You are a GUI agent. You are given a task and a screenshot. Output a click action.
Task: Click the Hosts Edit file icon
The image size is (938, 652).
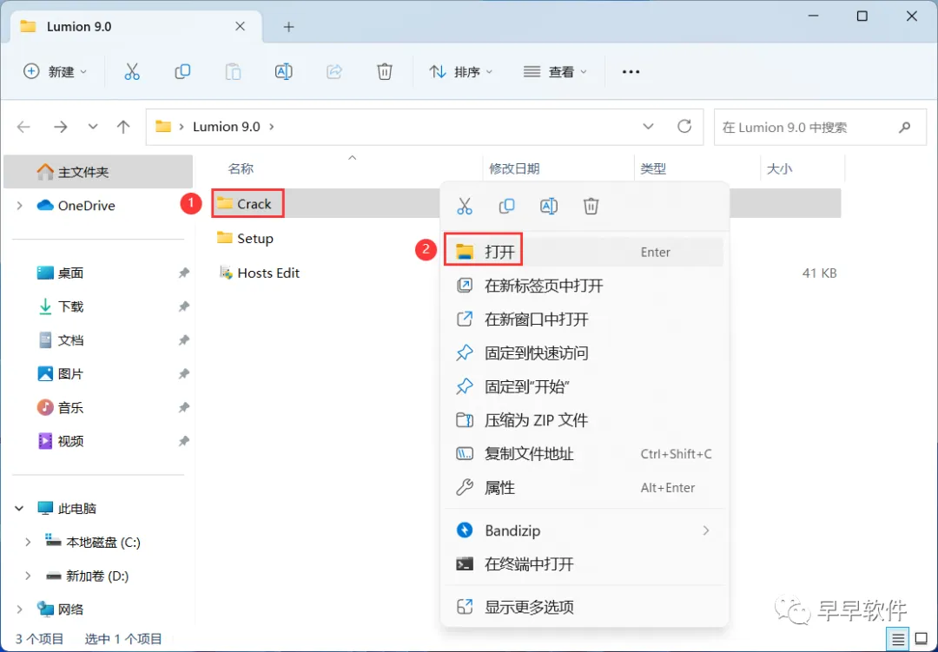[x=226, y=273]
